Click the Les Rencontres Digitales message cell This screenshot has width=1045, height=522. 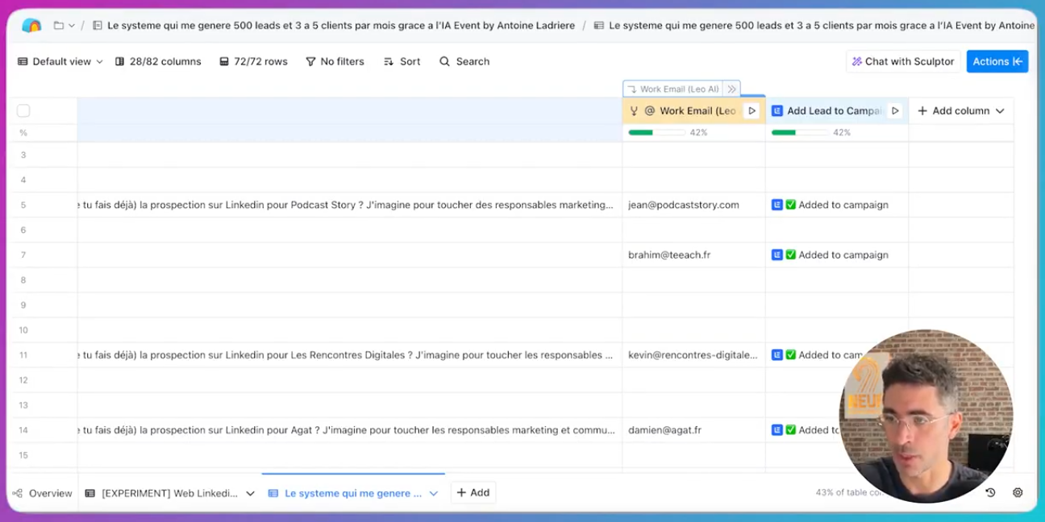click(x=350, y=354)
